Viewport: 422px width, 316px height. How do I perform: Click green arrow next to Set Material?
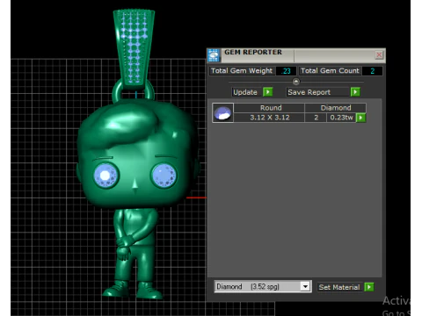pyautogui.click(x=369, y=287)
